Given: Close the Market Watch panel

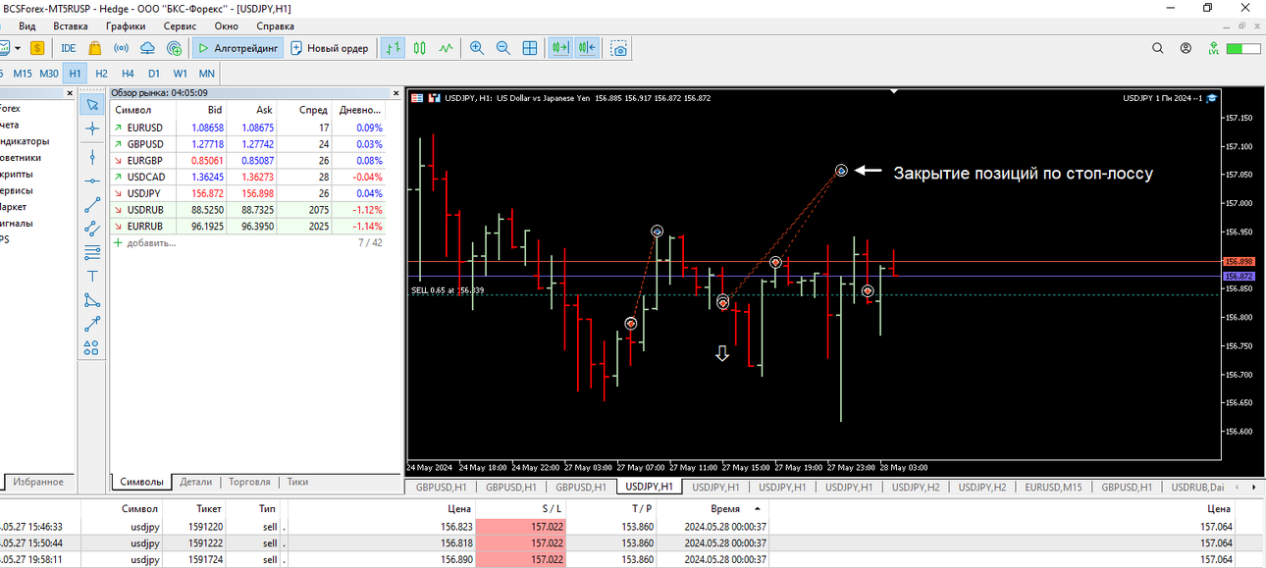Looking at the screenshot, I should coord(397,93).
